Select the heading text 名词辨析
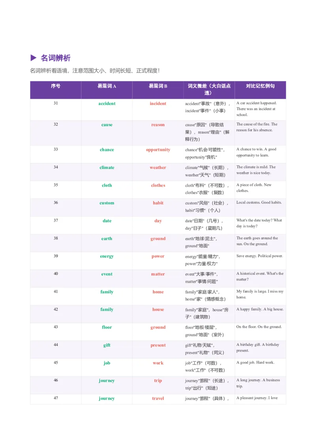The image size is (316, 447). click(x=56, y=58)
